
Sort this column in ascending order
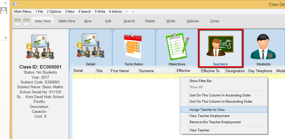tap(220, 95)
